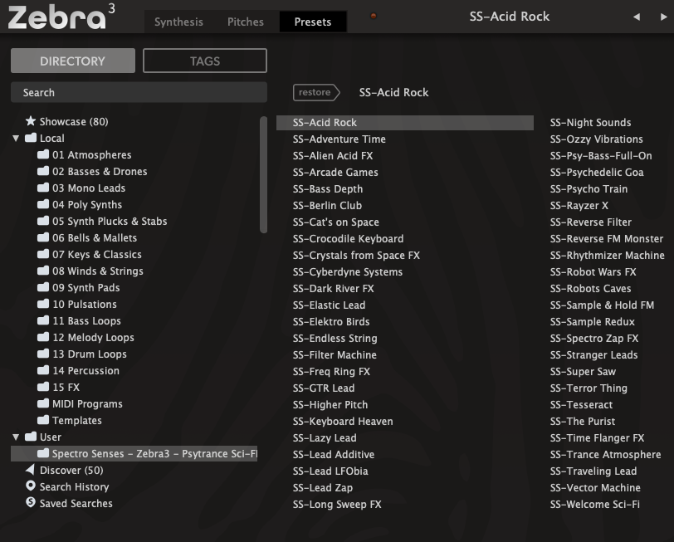Click the 01 Atmospheres folder icon
The width and height of the screenshot is (674, 542).
point(43,154)
